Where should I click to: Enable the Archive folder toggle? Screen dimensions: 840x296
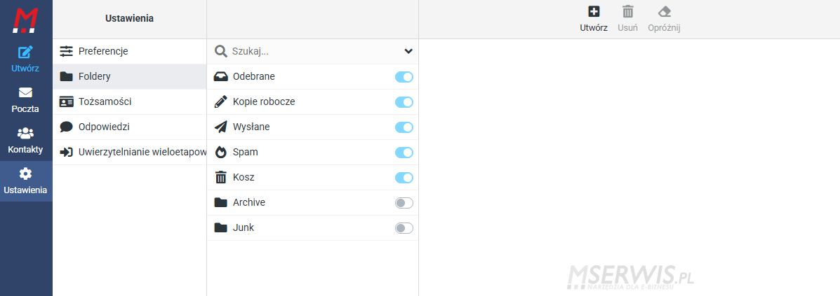(404, 203)
